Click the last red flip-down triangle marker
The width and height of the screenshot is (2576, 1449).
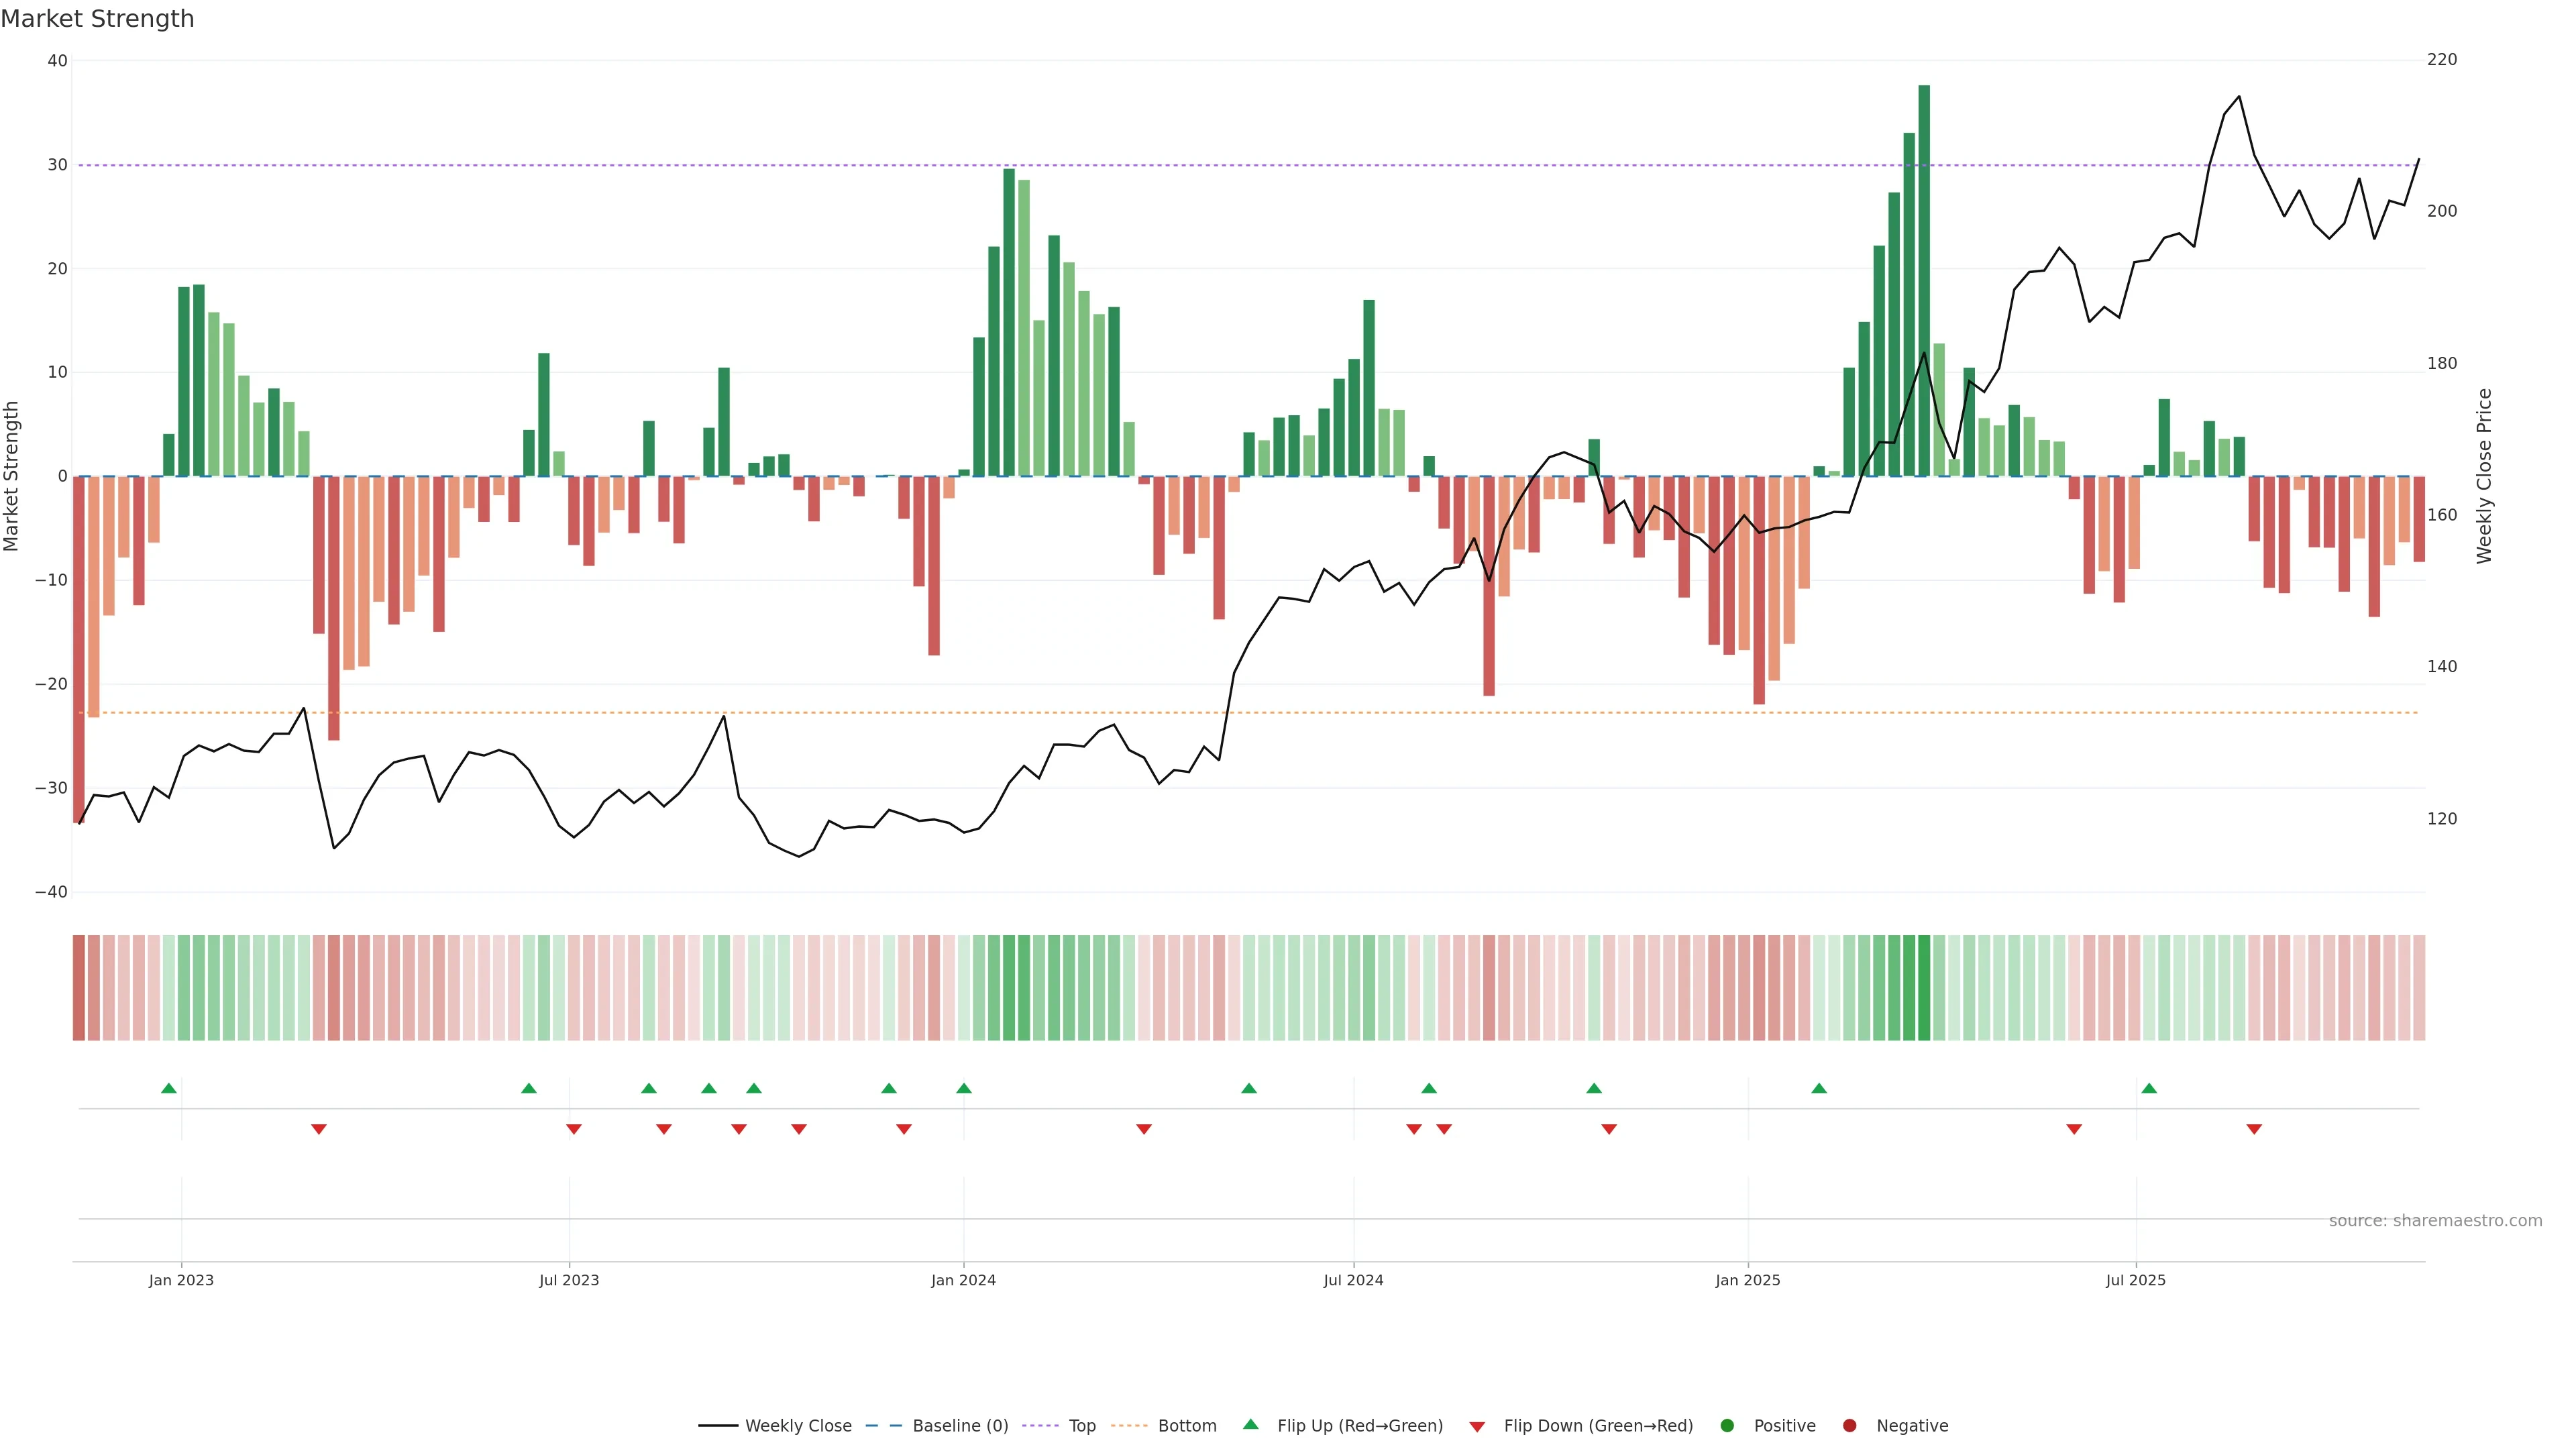click(2254, 1129)
